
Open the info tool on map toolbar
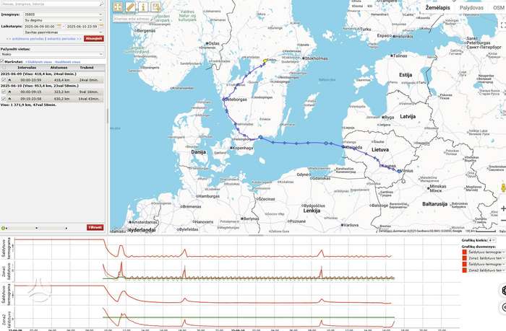click(x=143, y=7)
